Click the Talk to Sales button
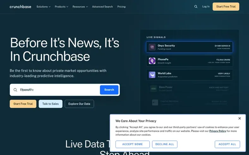 51,104
